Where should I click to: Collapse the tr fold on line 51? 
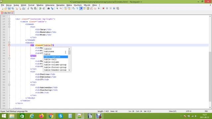tap(9, 85)
